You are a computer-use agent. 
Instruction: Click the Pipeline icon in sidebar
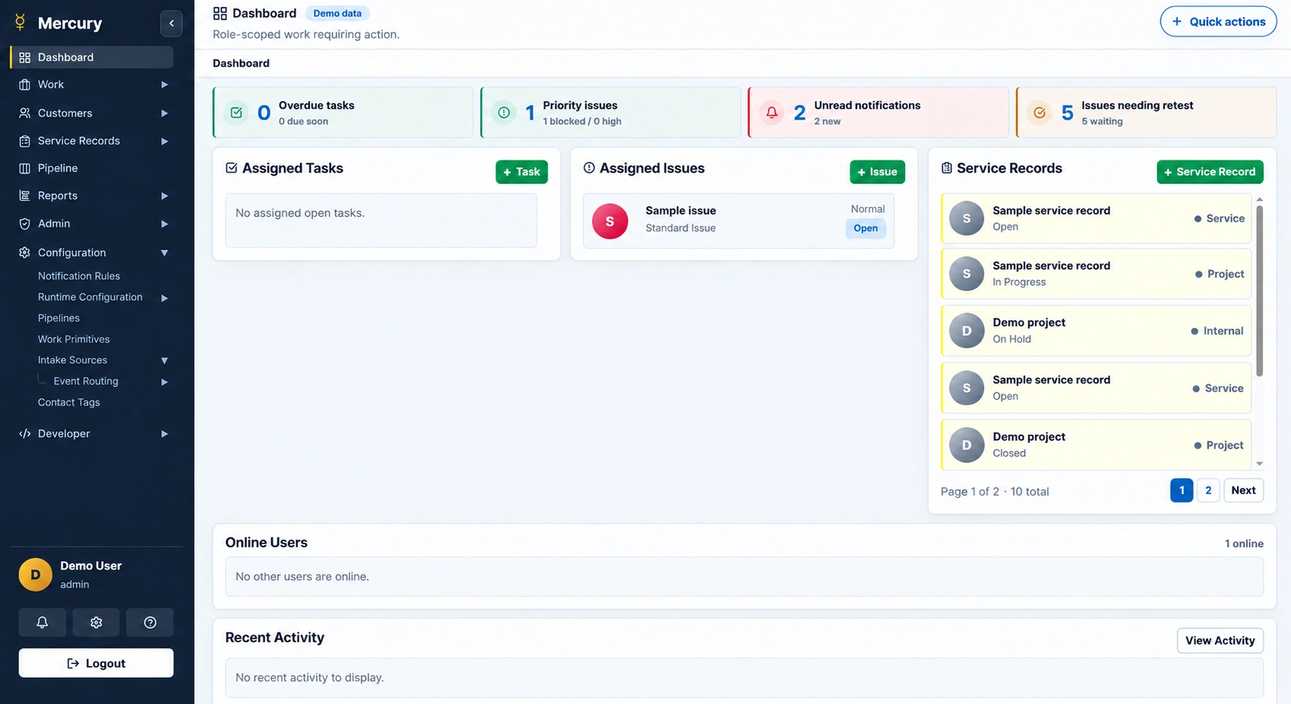coord(24,168)
